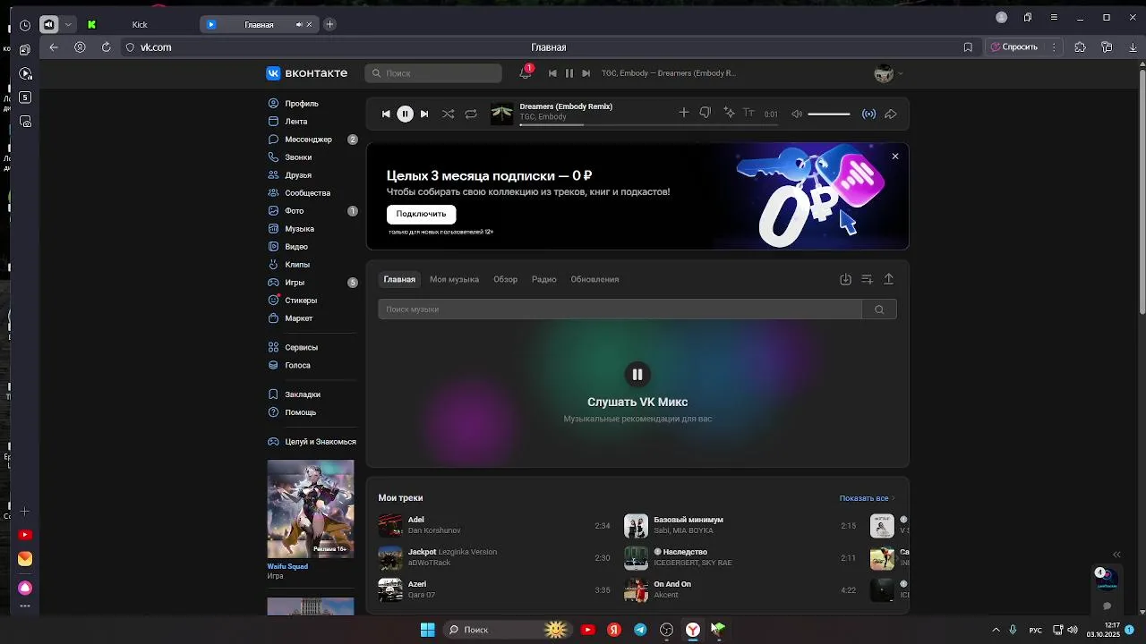The width and height of the screenshot is (1146, 644).
Task: Show similar tracks sparkle icon
Action: [x=729, y=113]
